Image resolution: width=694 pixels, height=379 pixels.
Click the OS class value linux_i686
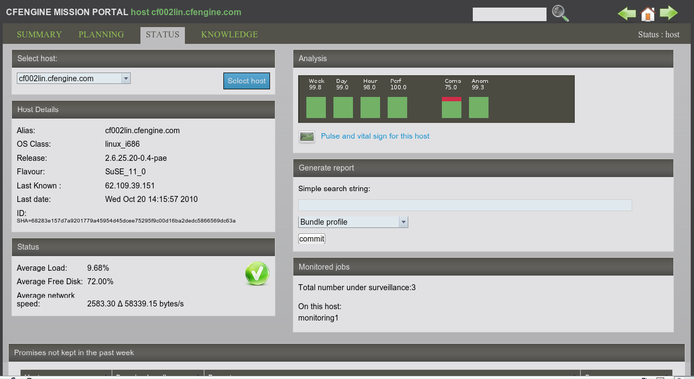[x=123, y=144]
